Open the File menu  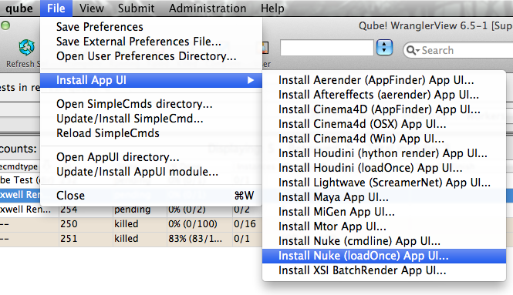pyautogui.click(x=56, y=8)
